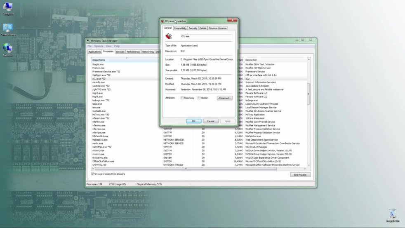The height and width of the screenshot is (228, 405).
Task: Click the scroll up arrow of process list
Action: [308, 60]
